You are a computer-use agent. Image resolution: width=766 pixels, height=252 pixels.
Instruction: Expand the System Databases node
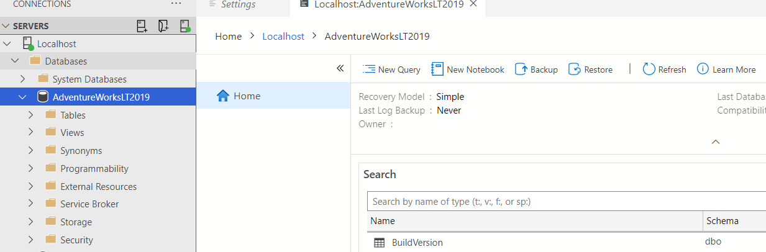[x=22, y=79]
